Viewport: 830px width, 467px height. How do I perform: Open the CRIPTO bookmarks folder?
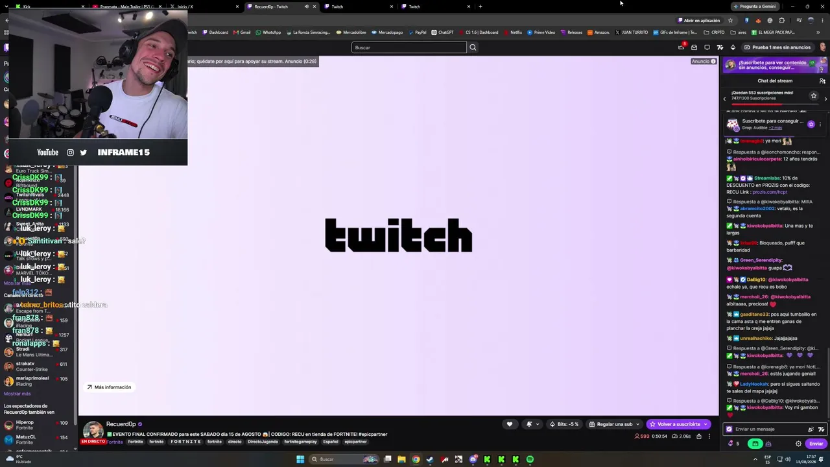coord(715,32)
